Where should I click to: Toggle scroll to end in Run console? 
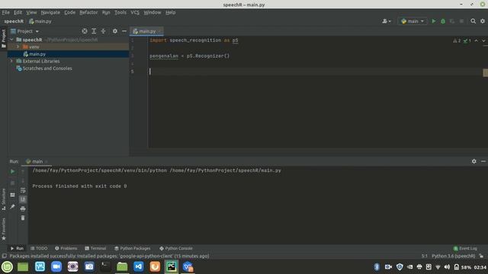pyautogui.click(x=23, y=199)
